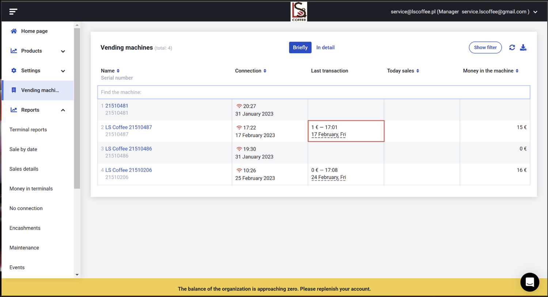The width and height of the screenshot is (548, 297).
Task: Click the refresh icon beside Show filter
Action: (512, 47)
